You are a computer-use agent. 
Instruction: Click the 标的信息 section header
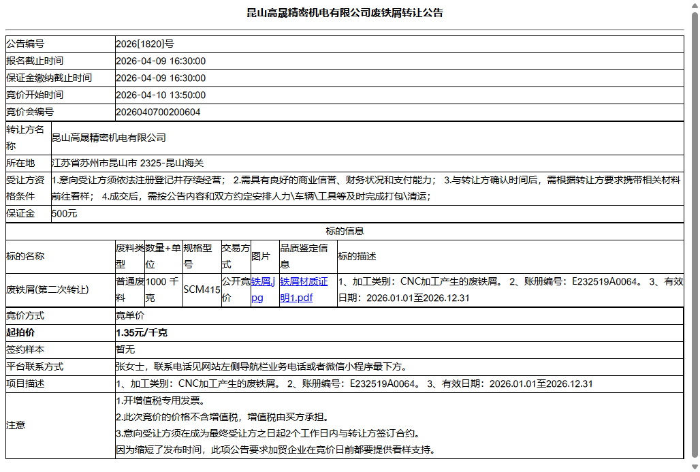345,232
